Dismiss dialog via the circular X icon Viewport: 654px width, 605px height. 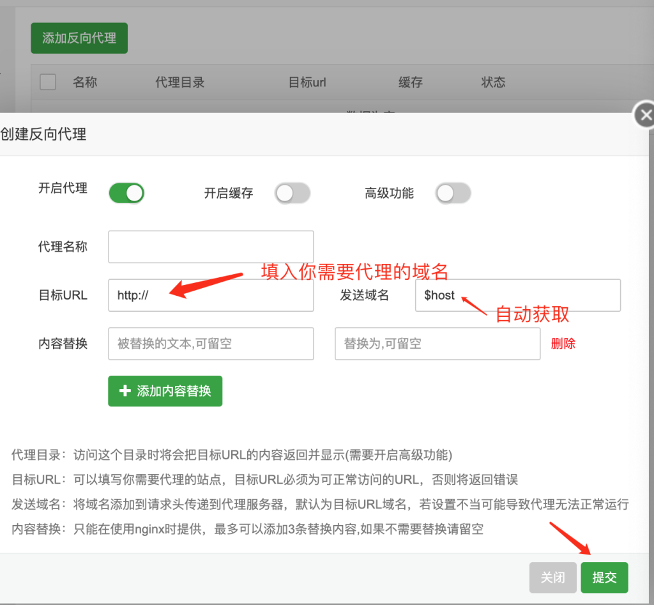point(646,114)
